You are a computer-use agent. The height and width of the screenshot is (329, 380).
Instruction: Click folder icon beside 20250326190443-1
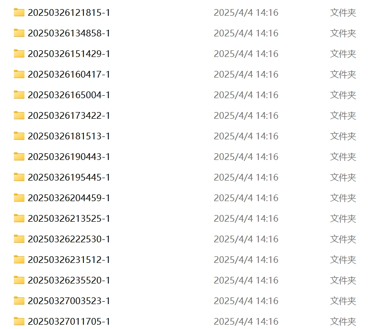pos(19,157)
